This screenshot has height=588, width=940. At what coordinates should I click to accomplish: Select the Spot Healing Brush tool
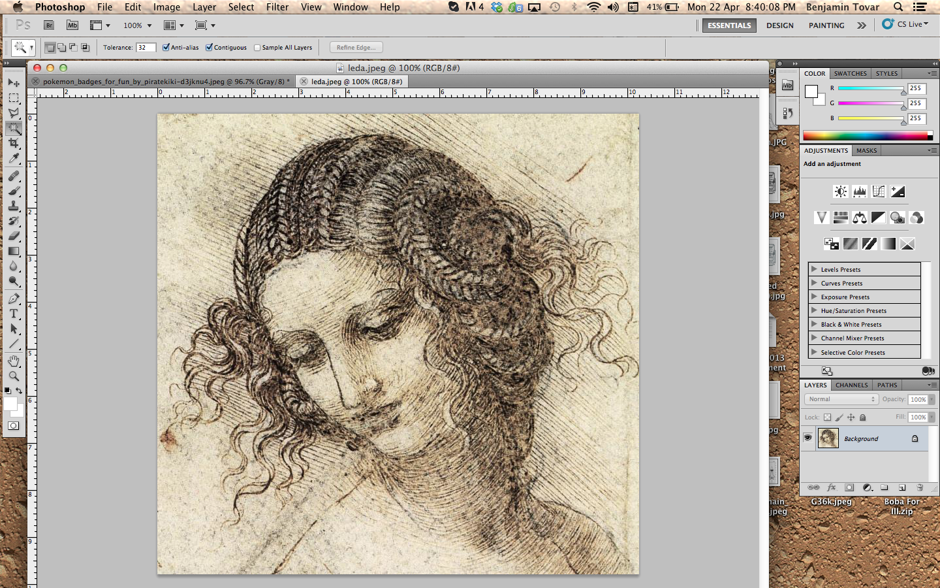click(14, 176)
